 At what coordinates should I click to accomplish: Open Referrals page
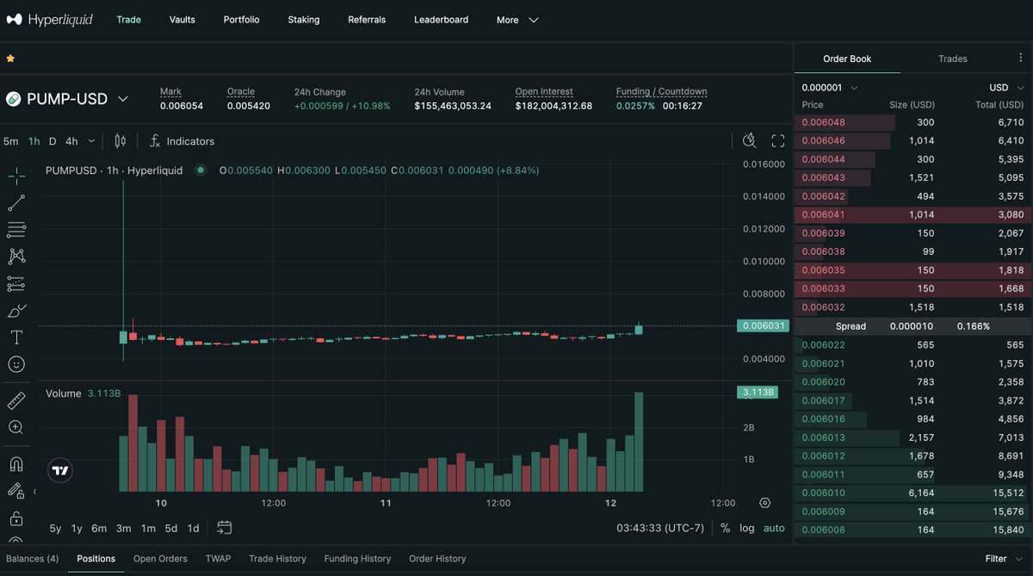[367, 20]
